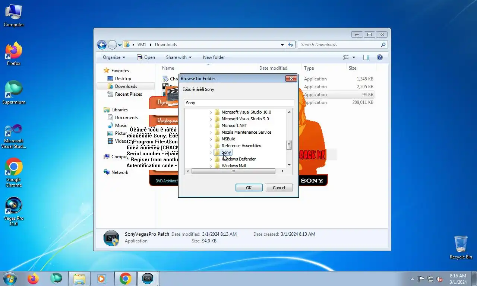Open the recent pages dropdown arrow

[x=120, y=45]
